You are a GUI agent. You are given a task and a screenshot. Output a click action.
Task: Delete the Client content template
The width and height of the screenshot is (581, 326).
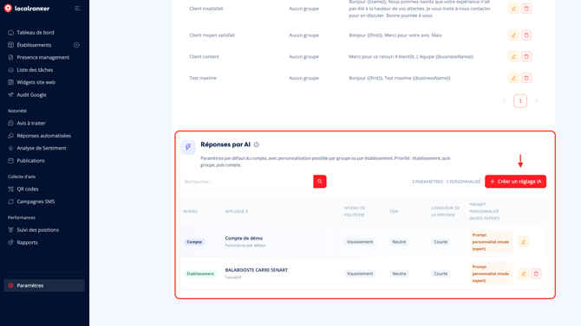click(x=526, y=56)
